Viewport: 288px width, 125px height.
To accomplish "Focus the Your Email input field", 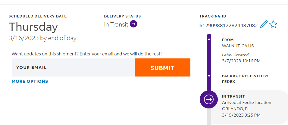I will [73, 67].
